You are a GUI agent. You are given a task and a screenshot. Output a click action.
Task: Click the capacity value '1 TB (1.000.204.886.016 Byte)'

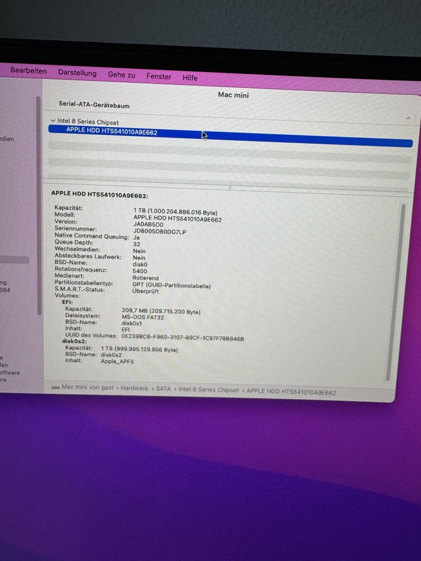[175, 211]
